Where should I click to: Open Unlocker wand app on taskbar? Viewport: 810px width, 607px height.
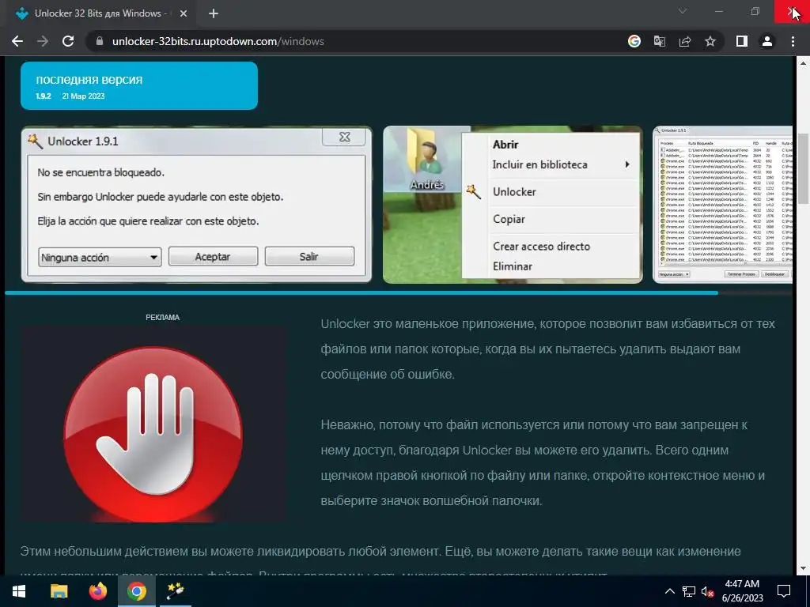pos(175,591)
